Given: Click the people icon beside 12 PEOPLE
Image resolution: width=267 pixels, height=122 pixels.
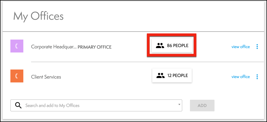Looking at the screenshot, I should point(161,75).
